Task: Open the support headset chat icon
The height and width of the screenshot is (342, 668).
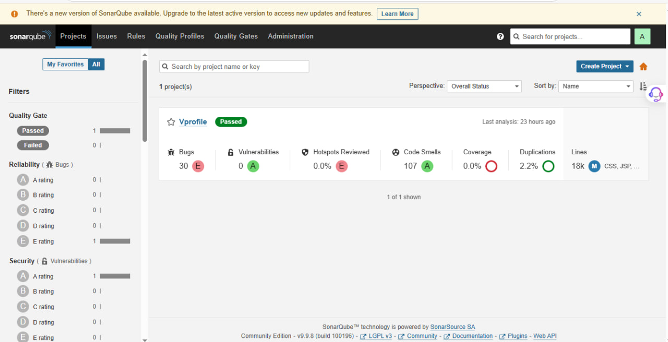Action: tap(655, 94)
